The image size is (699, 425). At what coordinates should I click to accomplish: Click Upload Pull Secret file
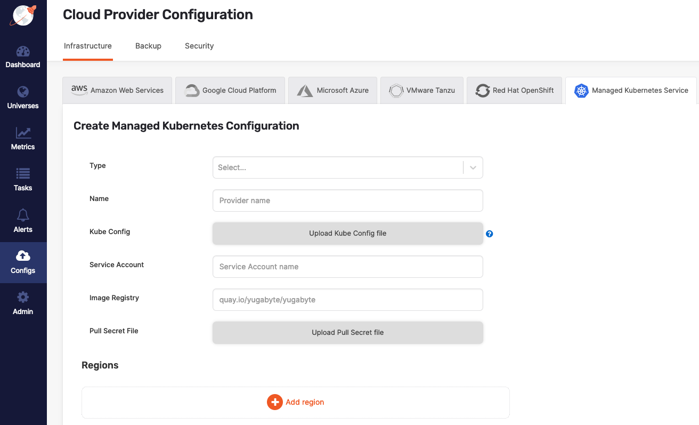[347, 332]
